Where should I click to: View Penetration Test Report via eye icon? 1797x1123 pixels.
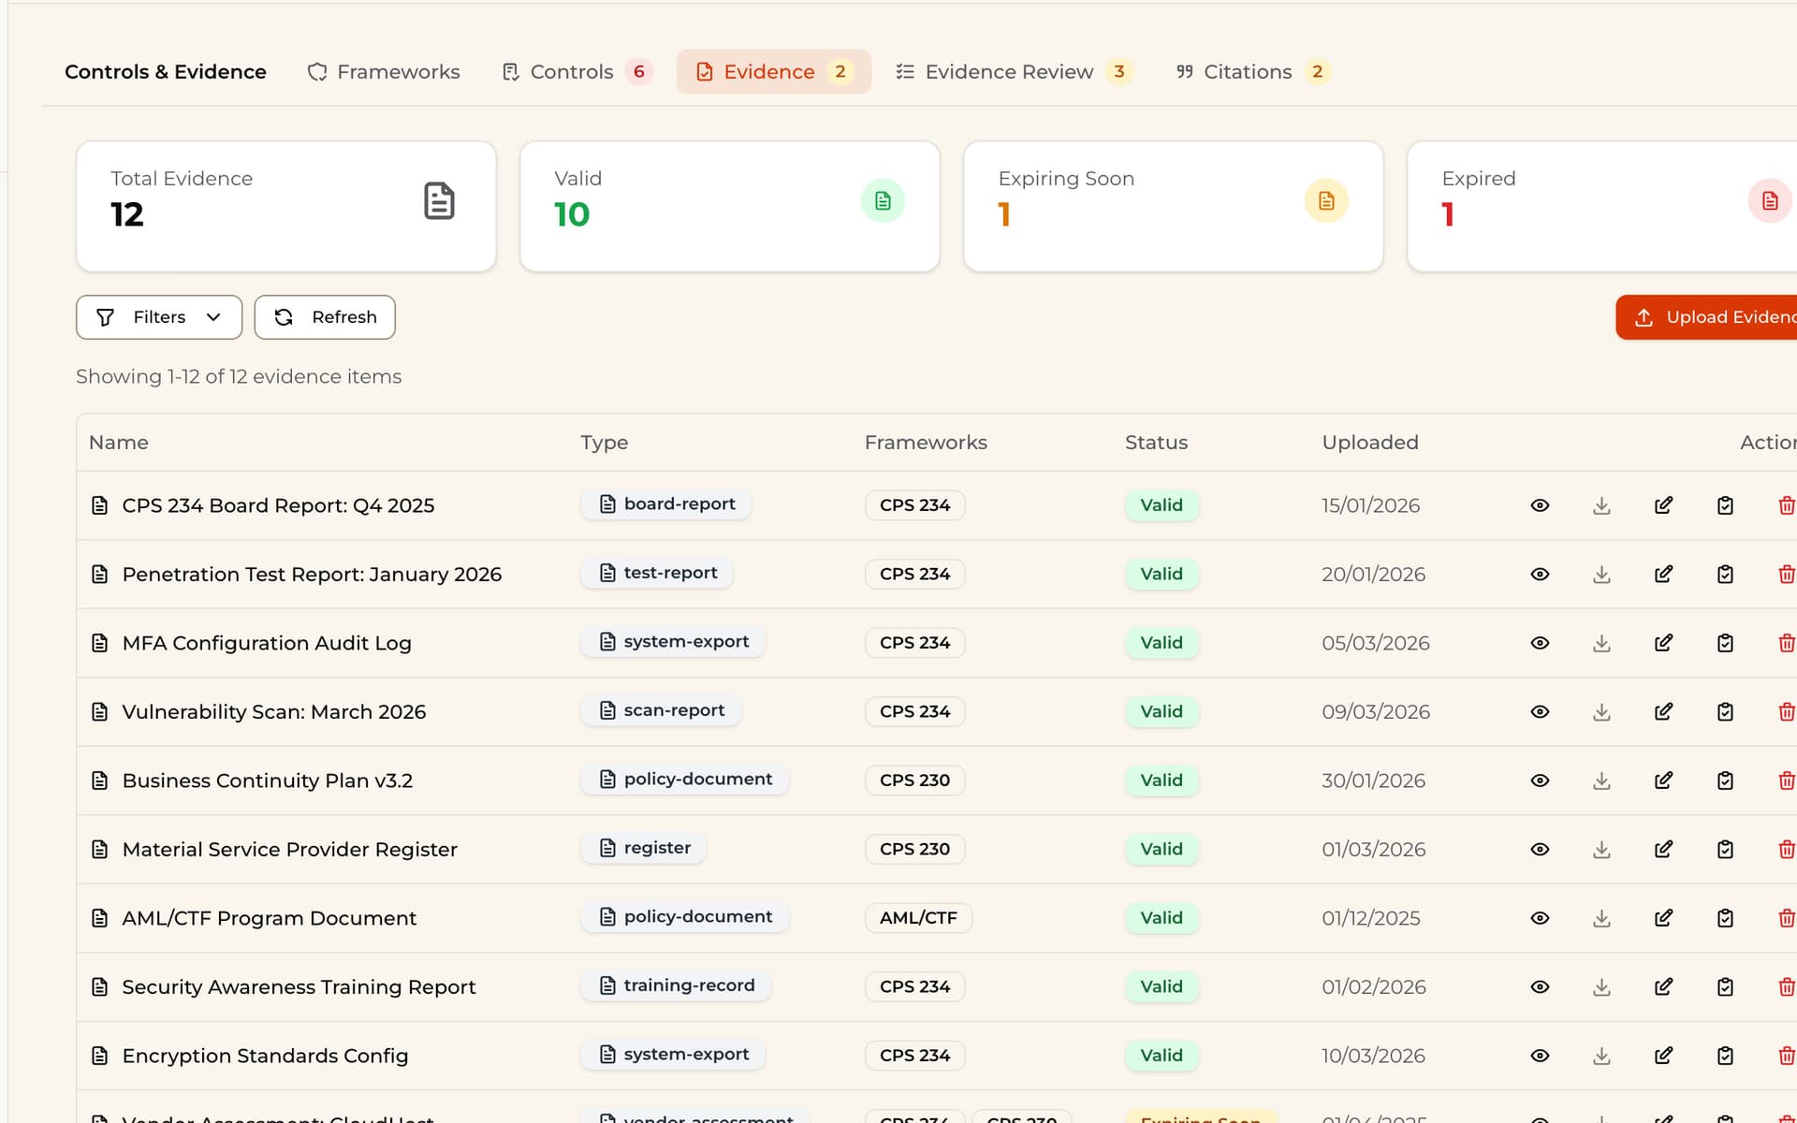(x=1540, y=574)
